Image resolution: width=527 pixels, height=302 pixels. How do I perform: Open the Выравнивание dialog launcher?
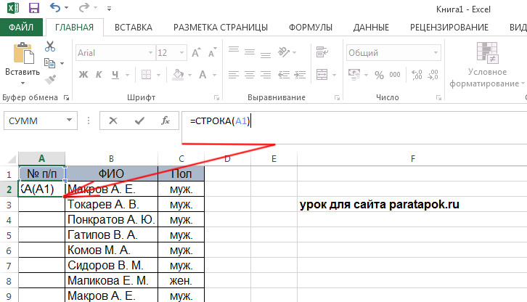point(337,98)
